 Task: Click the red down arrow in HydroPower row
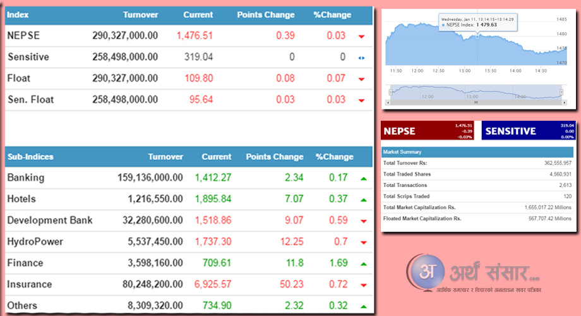[364, 243]
